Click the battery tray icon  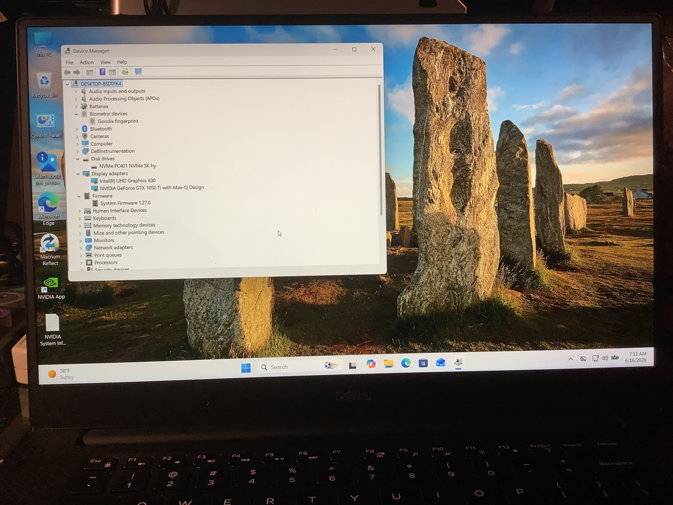click(x=615, y=358)
